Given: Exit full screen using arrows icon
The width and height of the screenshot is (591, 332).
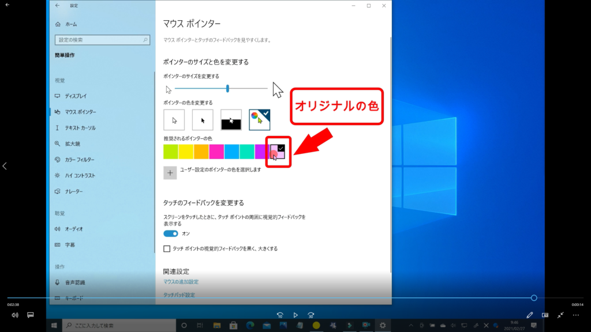Looking at the screenshot, I should pyautogui.click(x=560, y=315).
